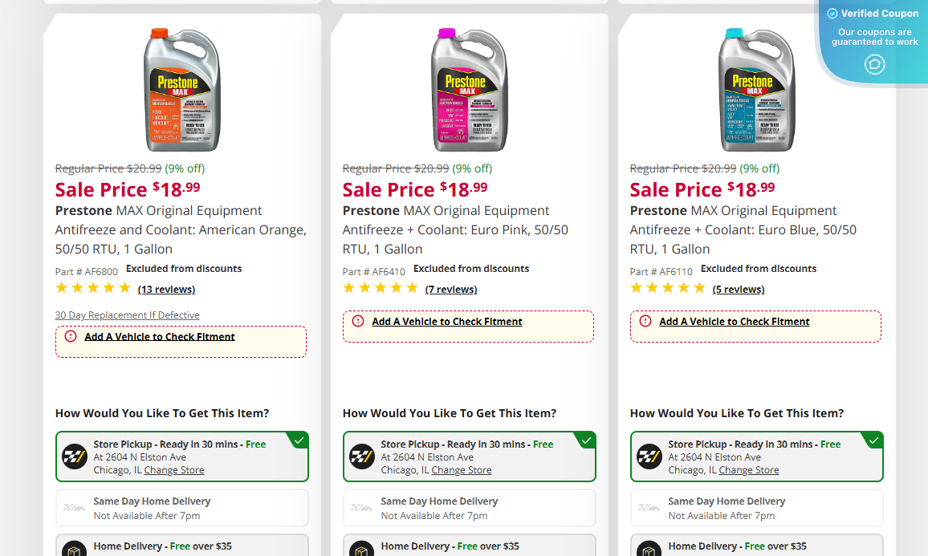Click the Store Pickup flag icon under Euro Blue
928x556 pixels.
649,457
